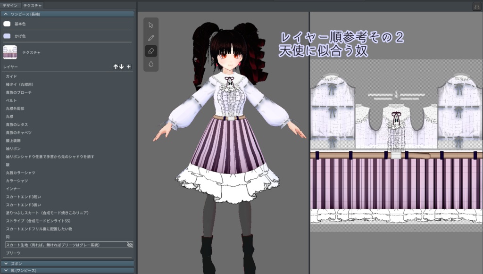Viewport: 483px width, 274px height.
Task: Open the 基本色 color swatch
Action: click(x=7, y=24)
